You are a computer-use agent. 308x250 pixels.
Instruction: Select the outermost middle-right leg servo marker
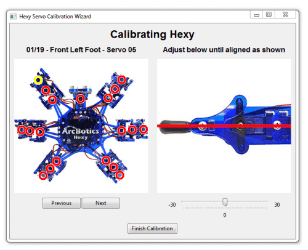(x=143, y=129)
